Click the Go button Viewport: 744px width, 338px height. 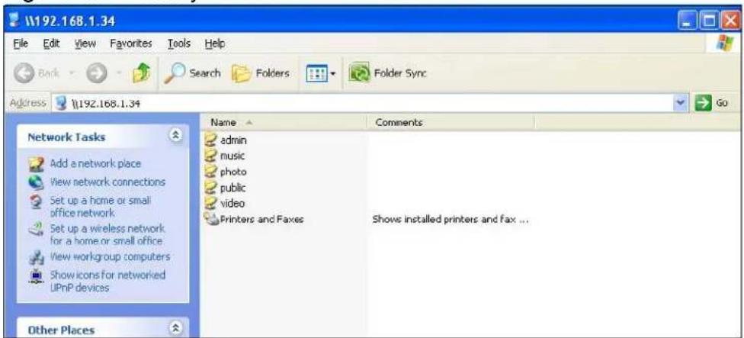[712, 103]
